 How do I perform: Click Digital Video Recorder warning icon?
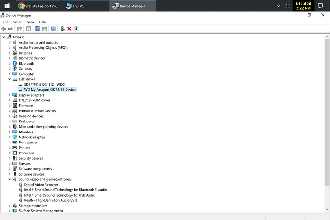pos(21,185)
